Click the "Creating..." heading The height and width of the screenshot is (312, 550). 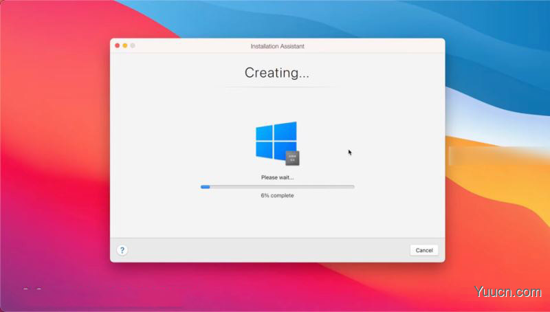coord(277,73)
